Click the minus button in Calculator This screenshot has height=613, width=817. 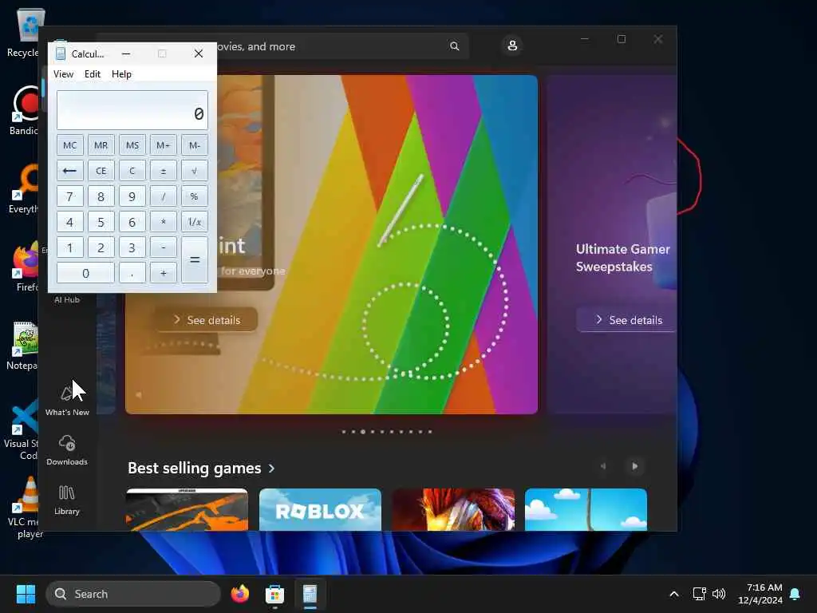[x=163, y=247]
